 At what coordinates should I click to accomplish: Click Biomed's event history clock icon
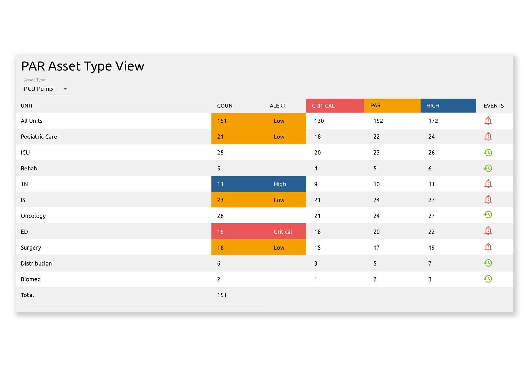(x=488, y=279)
